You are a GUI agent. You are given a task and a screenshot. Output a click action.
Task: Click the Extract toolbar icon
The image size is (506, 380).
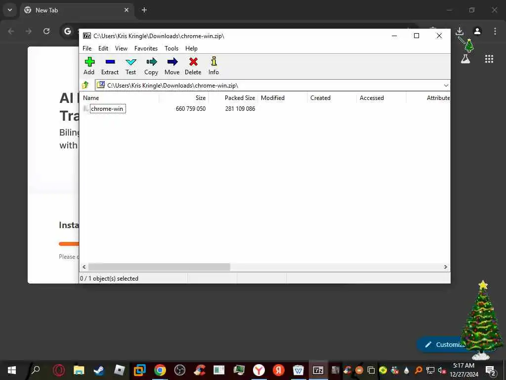tap(110, 66)
